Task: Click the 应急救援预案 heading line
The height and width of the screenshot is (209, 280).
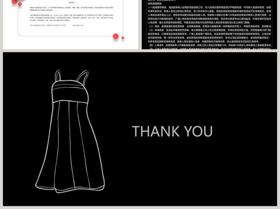Action: click(155, 3)
